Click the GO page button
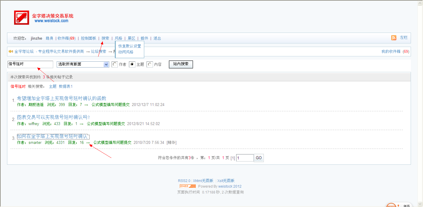Image resolution: width=423 pixels, height=207 pixels. (x=258, y=158)
